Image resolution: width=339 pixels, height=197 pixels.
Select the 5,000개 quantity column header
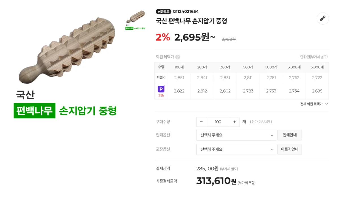click(x=317, y=67)
